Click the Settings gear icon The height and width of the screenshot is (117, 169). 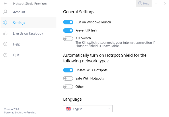pos(5,23)
